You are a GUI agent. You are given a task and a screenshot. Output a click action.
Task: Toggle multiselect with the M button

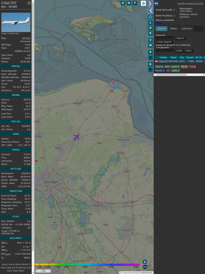[x=150, y=46]
